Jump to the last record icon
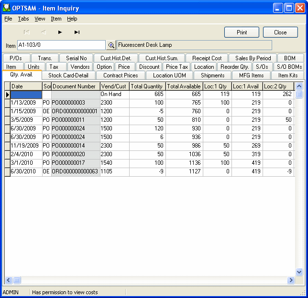Screen dimensions: 308x298 [x=77, y=32]
